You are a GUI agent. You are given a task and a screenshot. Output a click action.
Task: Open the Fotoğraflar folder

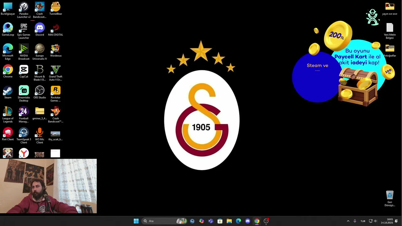(x=390, y=51)
